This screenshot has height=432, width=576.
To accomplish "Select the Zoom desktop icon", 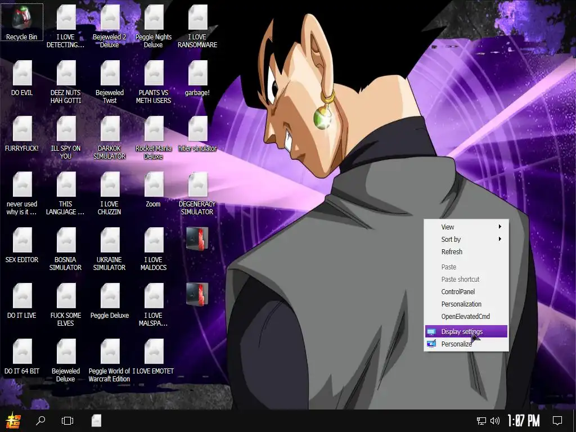I will [154, 190].
